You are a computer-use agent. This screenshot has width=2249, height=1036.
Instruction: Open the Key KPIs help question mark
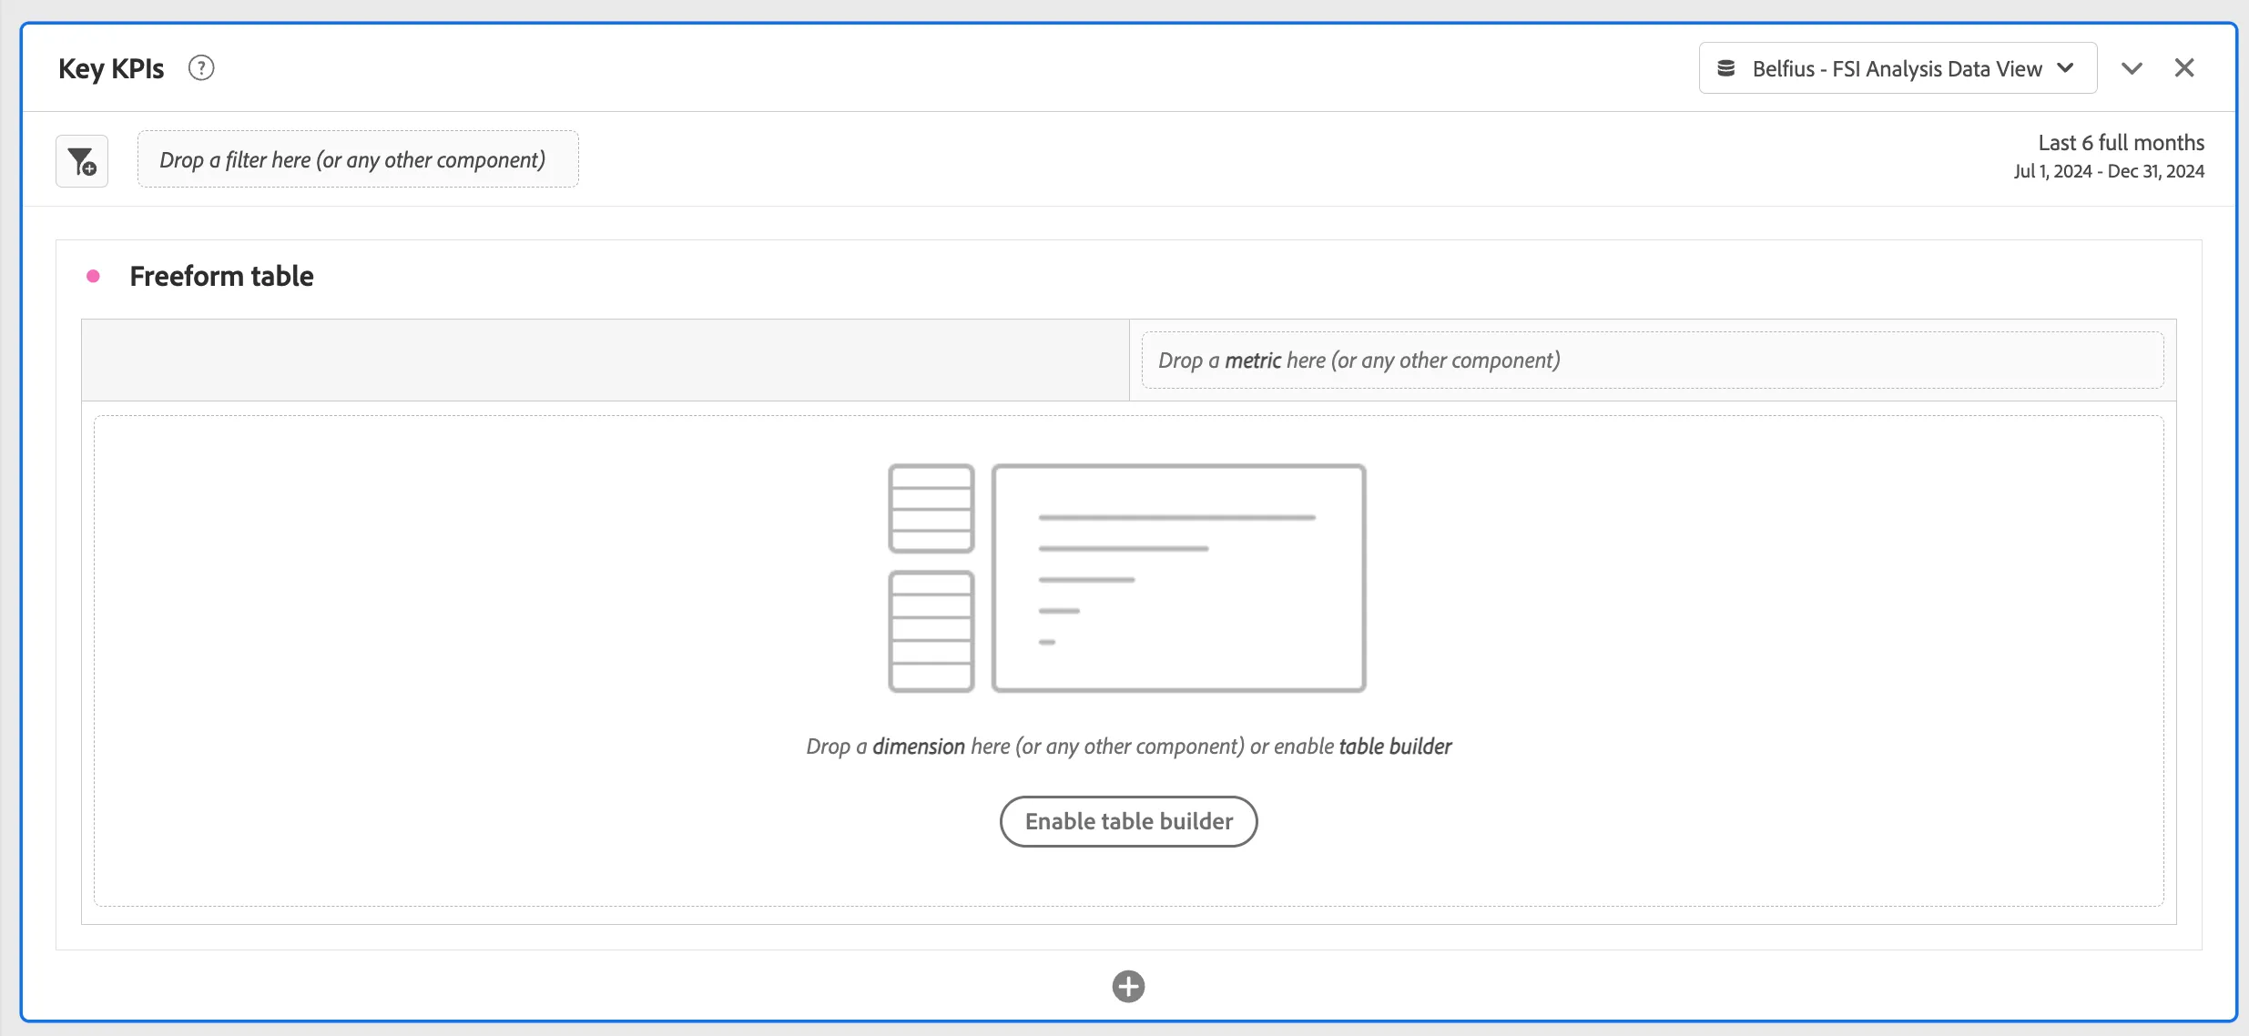point(201,68)
